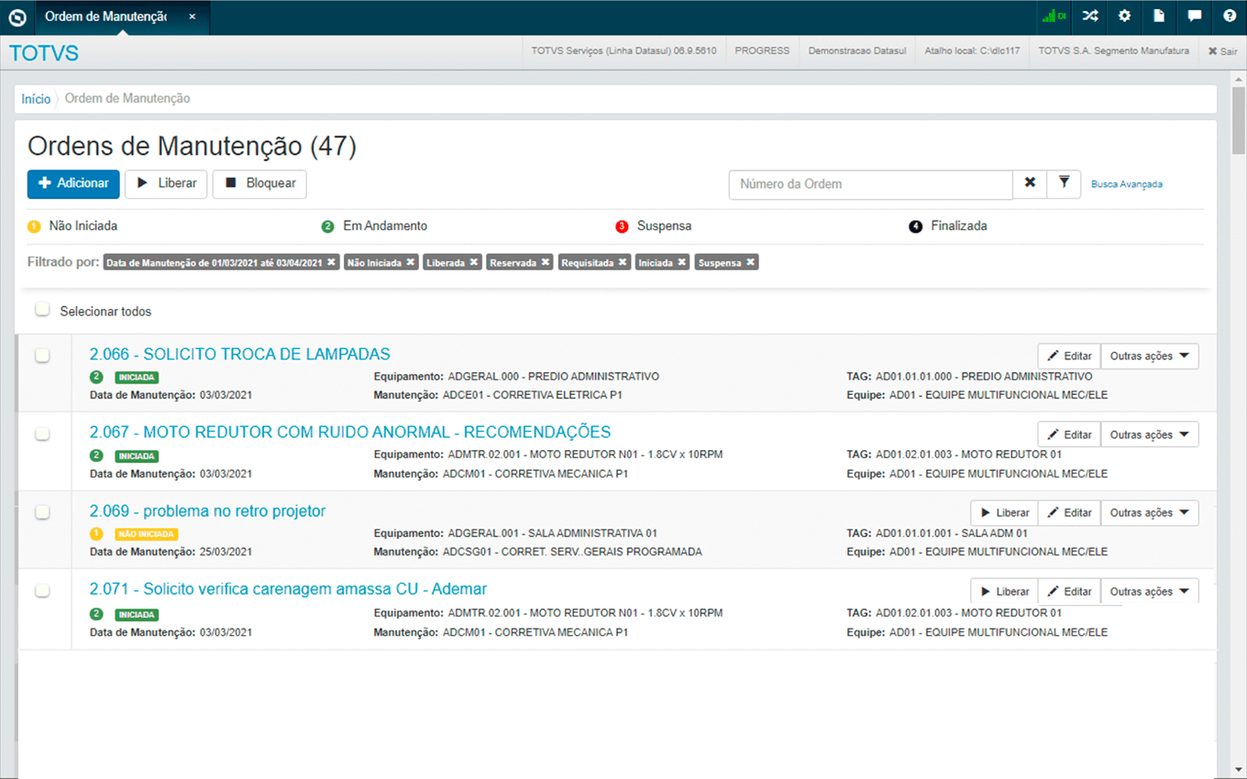Click the blue Adicionar button

[73, 183]
